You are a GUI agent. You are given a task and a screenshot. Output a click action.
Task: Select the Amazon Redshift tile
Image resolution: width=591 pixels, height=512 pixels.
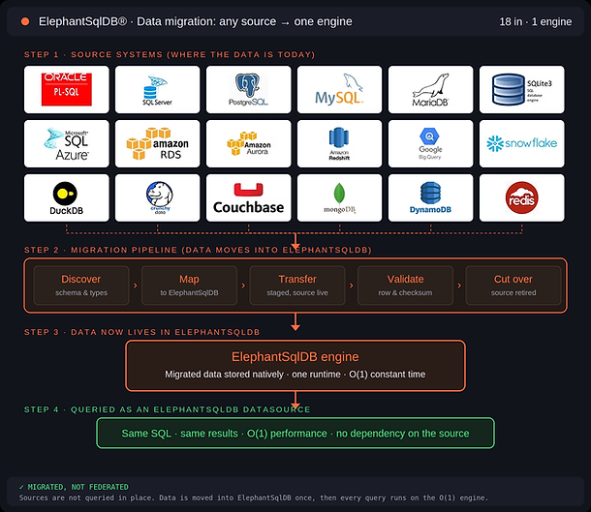coord(339,144)
